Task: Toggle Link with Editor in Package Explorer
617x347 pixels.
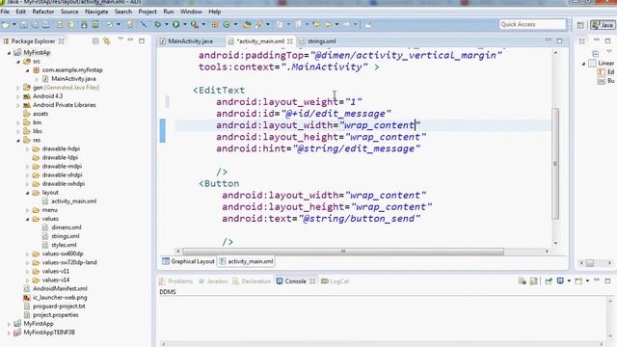Action: [x=107, y=40]
